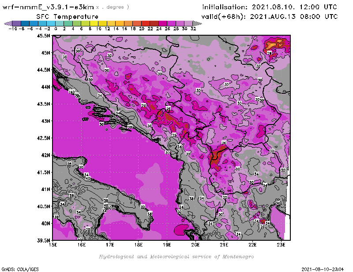This screenshot has height=272, width=353.
Task: Click the 42N latitude axis label
Action: [45, 155]
